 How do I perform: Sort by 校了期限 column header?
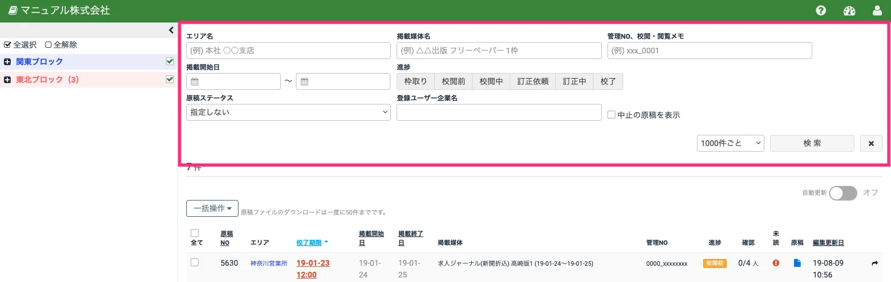click(309, 243)
